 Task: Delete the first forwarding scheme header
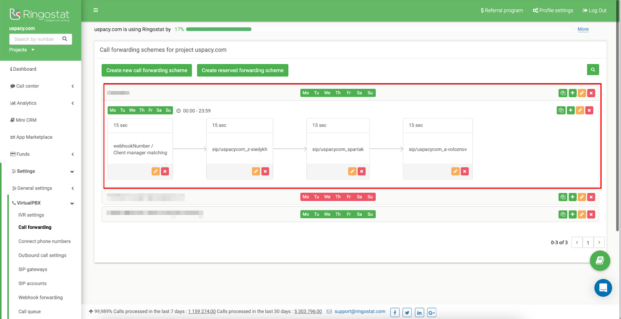[591, 93]
